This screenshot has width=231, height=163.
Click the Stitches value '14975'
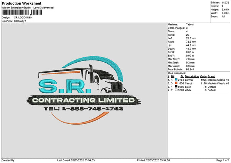225,3
